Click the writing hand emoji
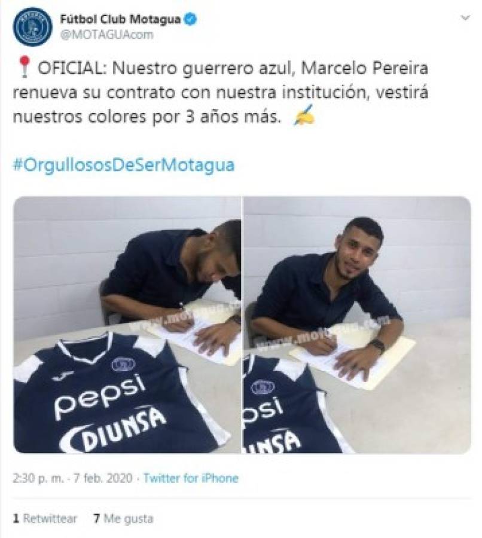This screenshot has height=538, width=482. [x=304, y=115]
